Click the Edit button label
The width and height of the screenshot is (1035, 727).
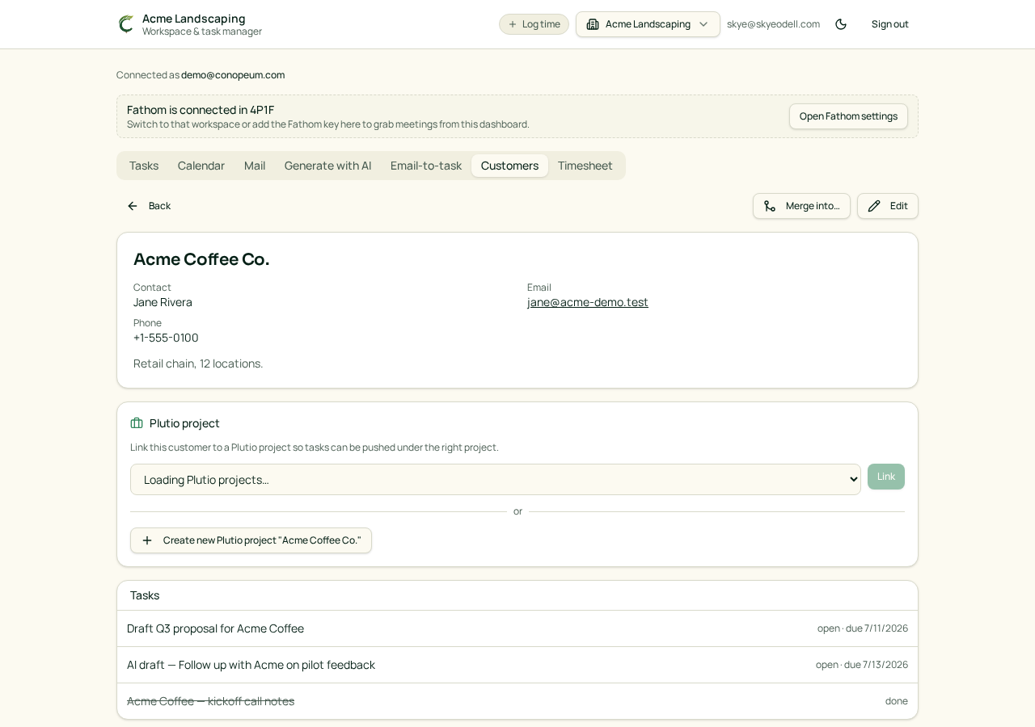899,206
